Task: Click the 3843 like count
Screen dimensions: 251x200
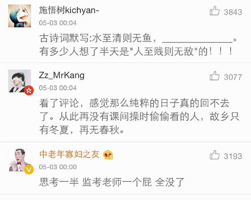Action: click(x=233, y=12)
